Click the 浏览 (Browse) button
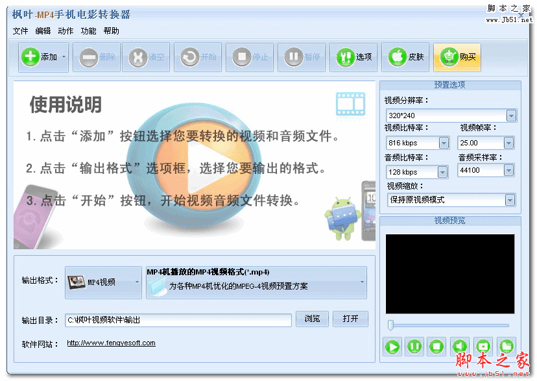 point(312,319)
